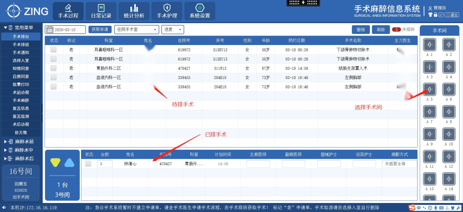This screenshot has width=463, height=212.
Task: Switch to the 统计分析 top tab
Action: click(134, 11)
